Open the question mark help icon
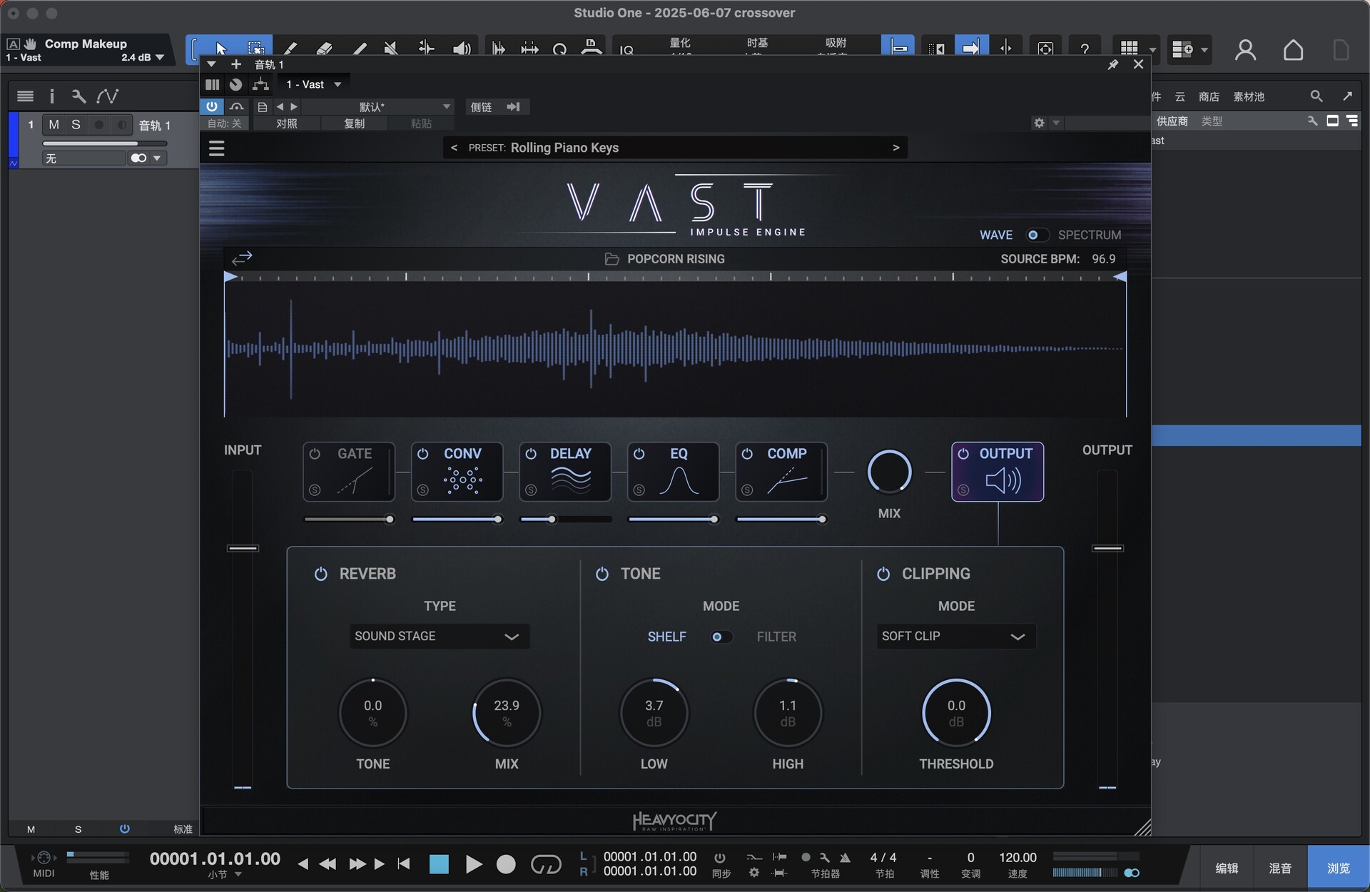Image resolution: width=1370 pixels, height=892 pixels. coord(1085,49)
